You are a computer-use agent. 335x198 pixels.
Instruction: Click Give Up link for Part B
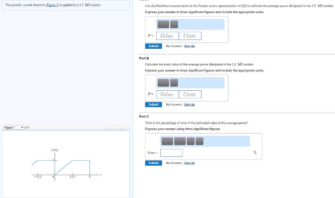(189, 104)
